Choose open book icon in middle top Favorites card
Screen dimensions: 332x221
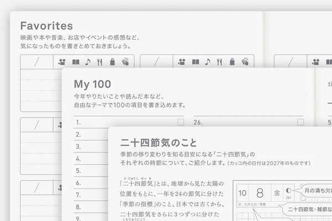(x=195, y=62)
